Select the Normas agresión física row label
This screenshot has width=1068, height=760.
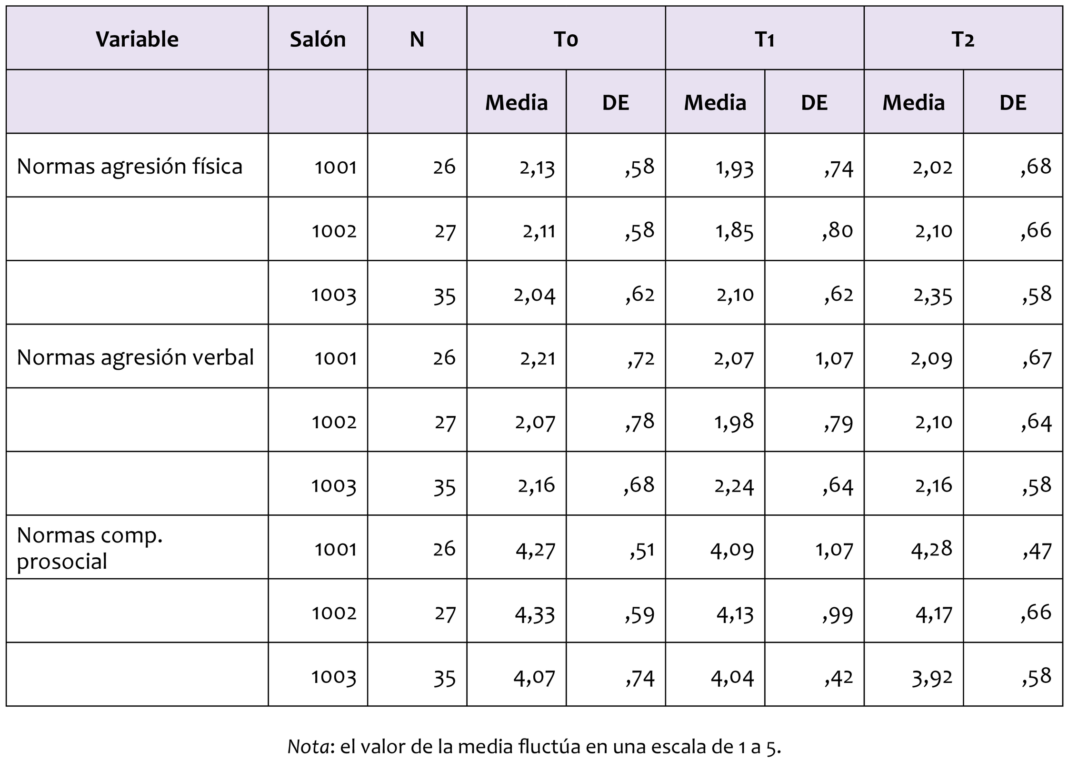pos(130,166)
